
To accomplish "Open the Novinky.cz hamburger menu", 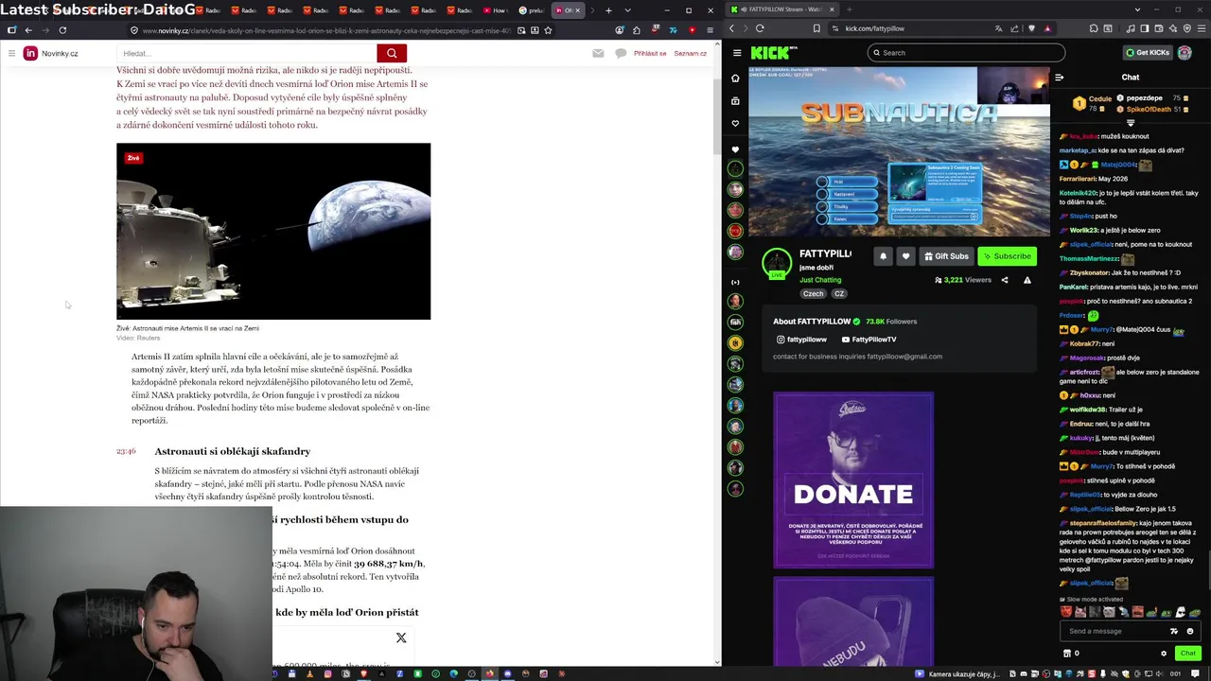I will [x=11, y=53].
